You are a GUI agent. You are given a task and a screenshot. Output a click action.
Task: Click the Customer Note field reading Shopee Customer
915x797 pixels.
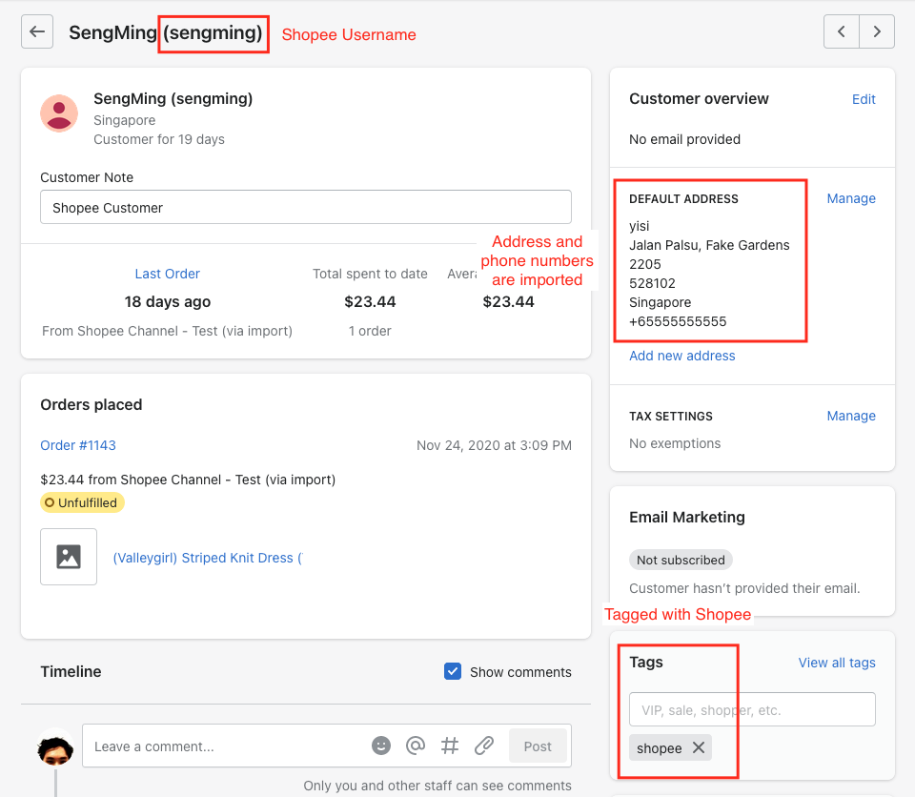pyautogui.click(x=305, y=207)
